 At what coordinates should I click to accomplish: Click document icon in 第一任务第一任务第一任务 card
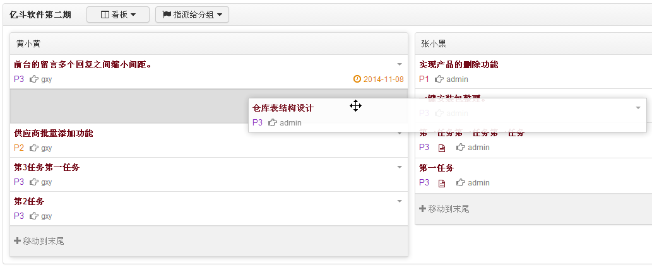pos(442,148)
